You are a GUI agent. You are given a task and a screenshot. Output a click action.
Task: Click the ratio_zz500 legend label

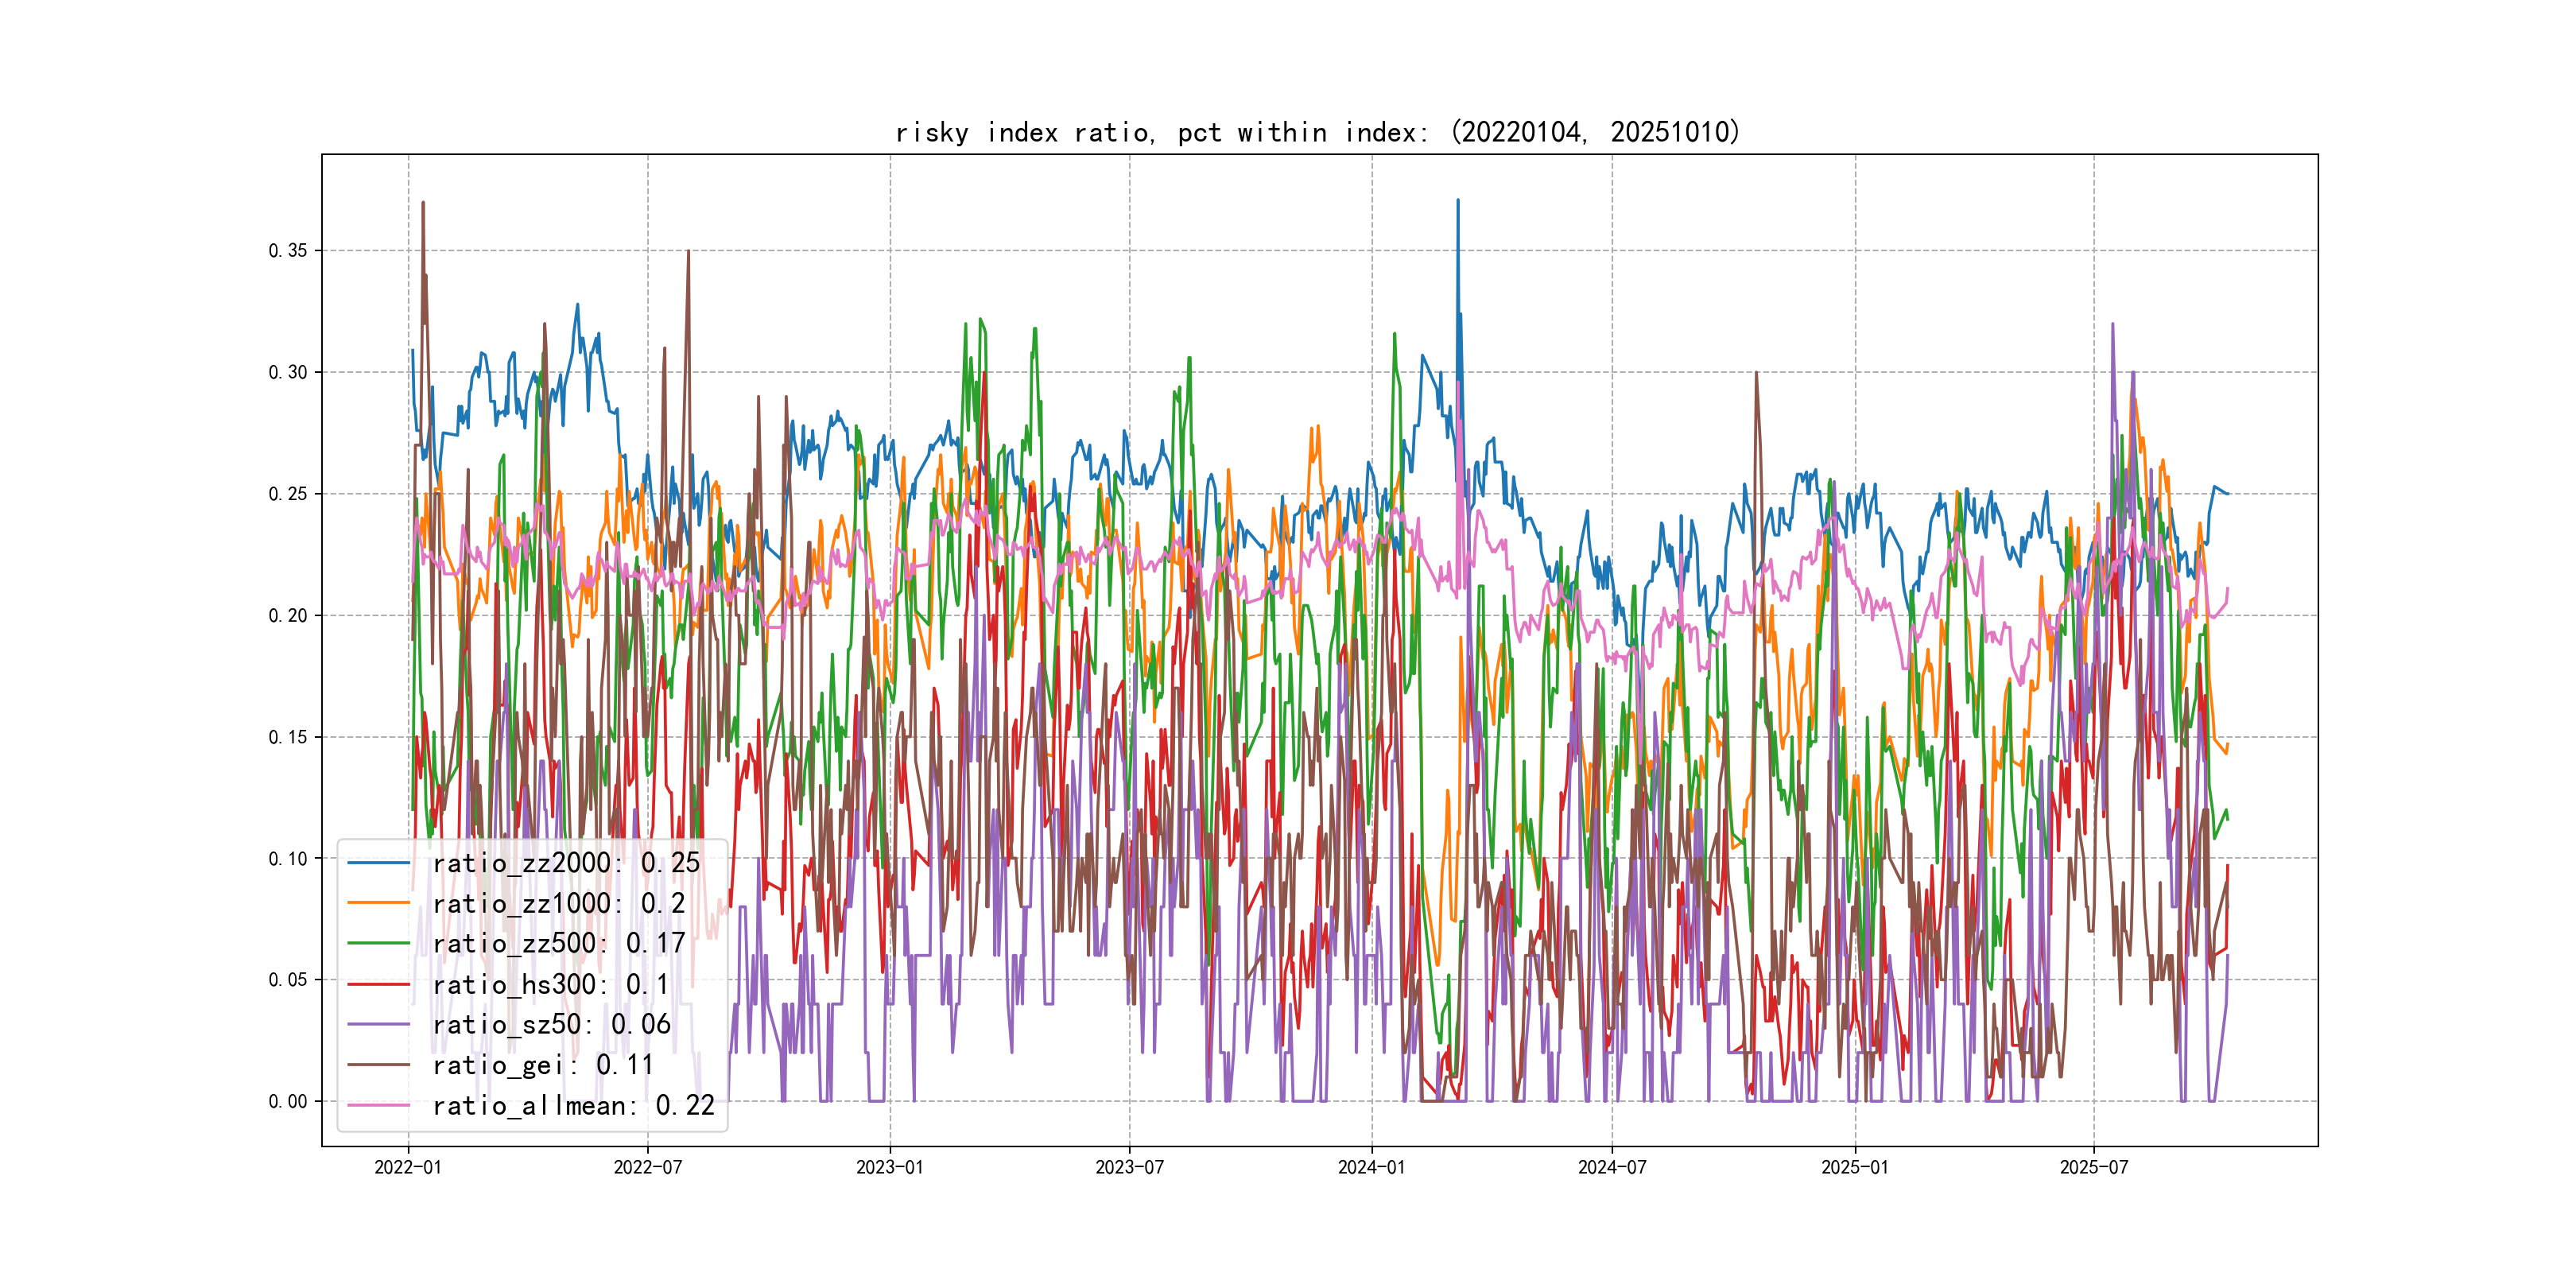point(558,944)
